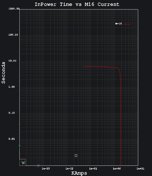Click the red M-16 curve's vertical segment
The height and width of the screenshot is (176, 152).
(120, 121)
